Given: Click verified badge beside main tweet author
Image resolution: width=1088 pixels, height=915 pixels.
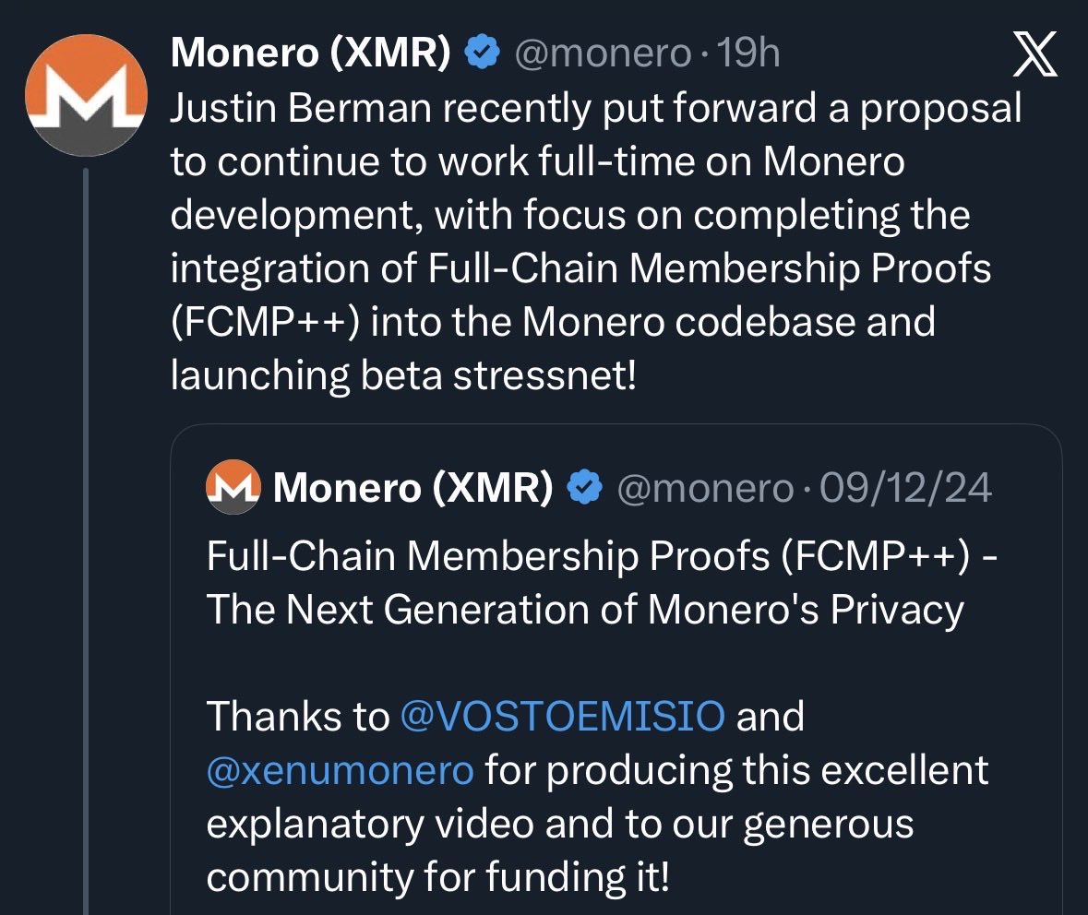Looking at the screenshot, I should (x=481, y=55).
